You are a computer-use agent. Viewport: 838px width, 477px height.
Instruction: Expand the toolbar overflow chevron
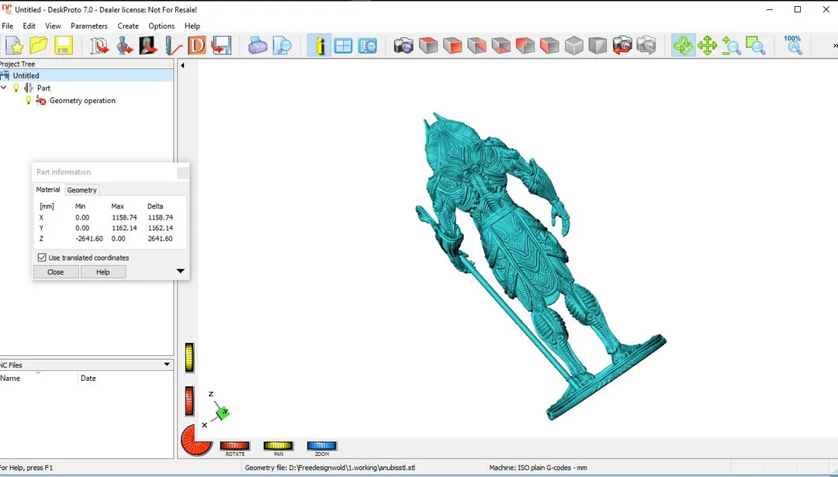tap(835, 47)
